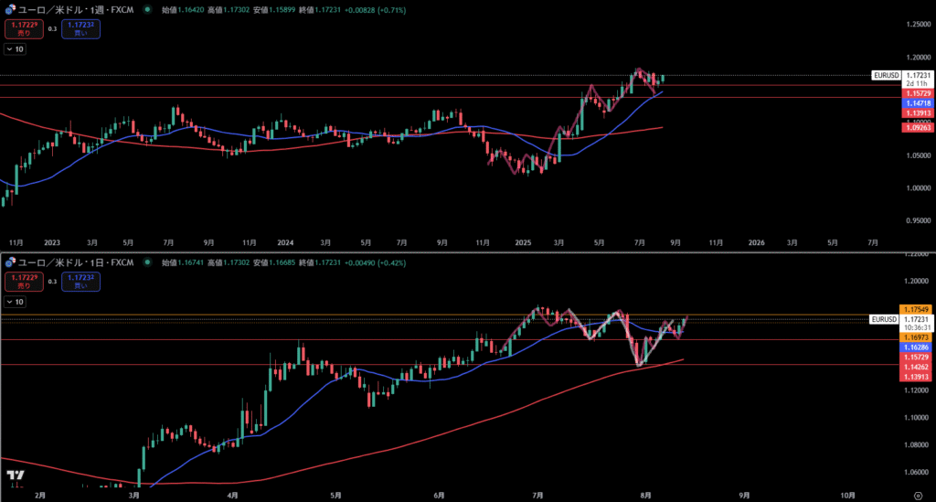936x502 pixels.
Task: Click the buy button 1.17232 on daily chart
Action: click(x=80, y=282)
